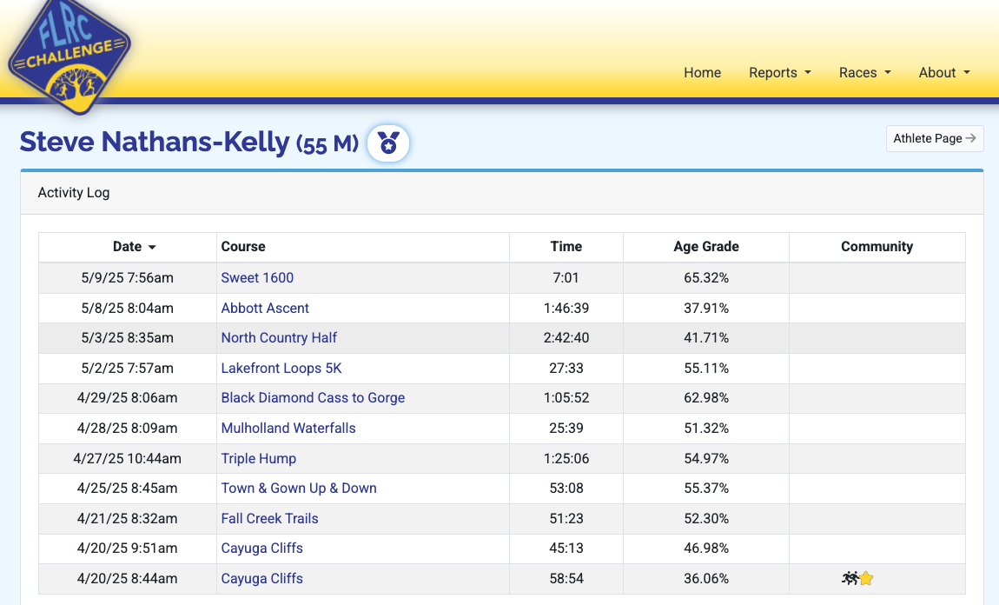Screen dimensions: 999x605
Task: Expand the About dropdown menu
Action: click(x=944, y=73)
